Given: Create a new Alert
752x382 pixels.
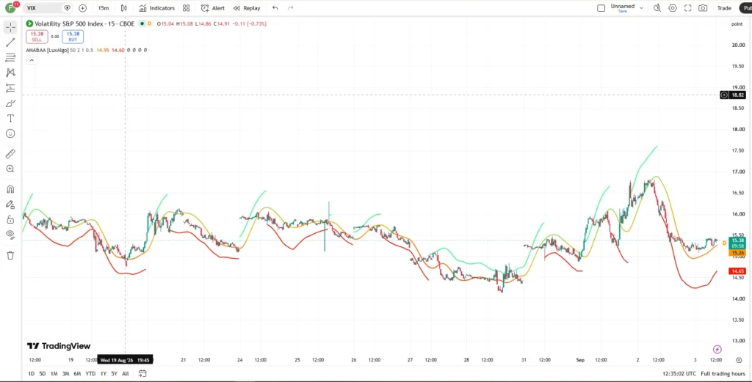Looking at the screenshot, I should pos(212,8).
